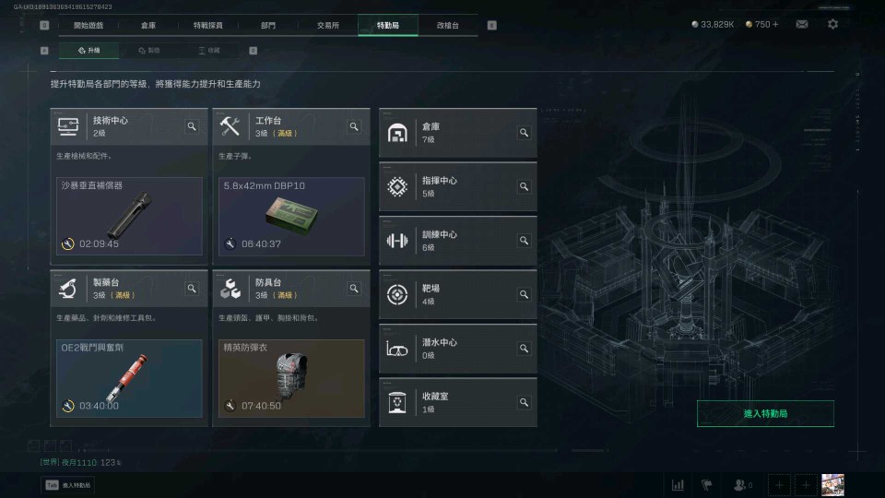Open the statistics bar chart icon
Image resolution: width=885 pixels, height=498 pixels.
(x=678, y=485)
